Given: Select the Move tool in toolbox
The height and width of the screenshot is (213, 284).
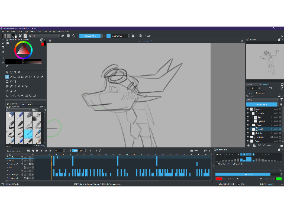Looking at the screenshot, I should 11,82.
